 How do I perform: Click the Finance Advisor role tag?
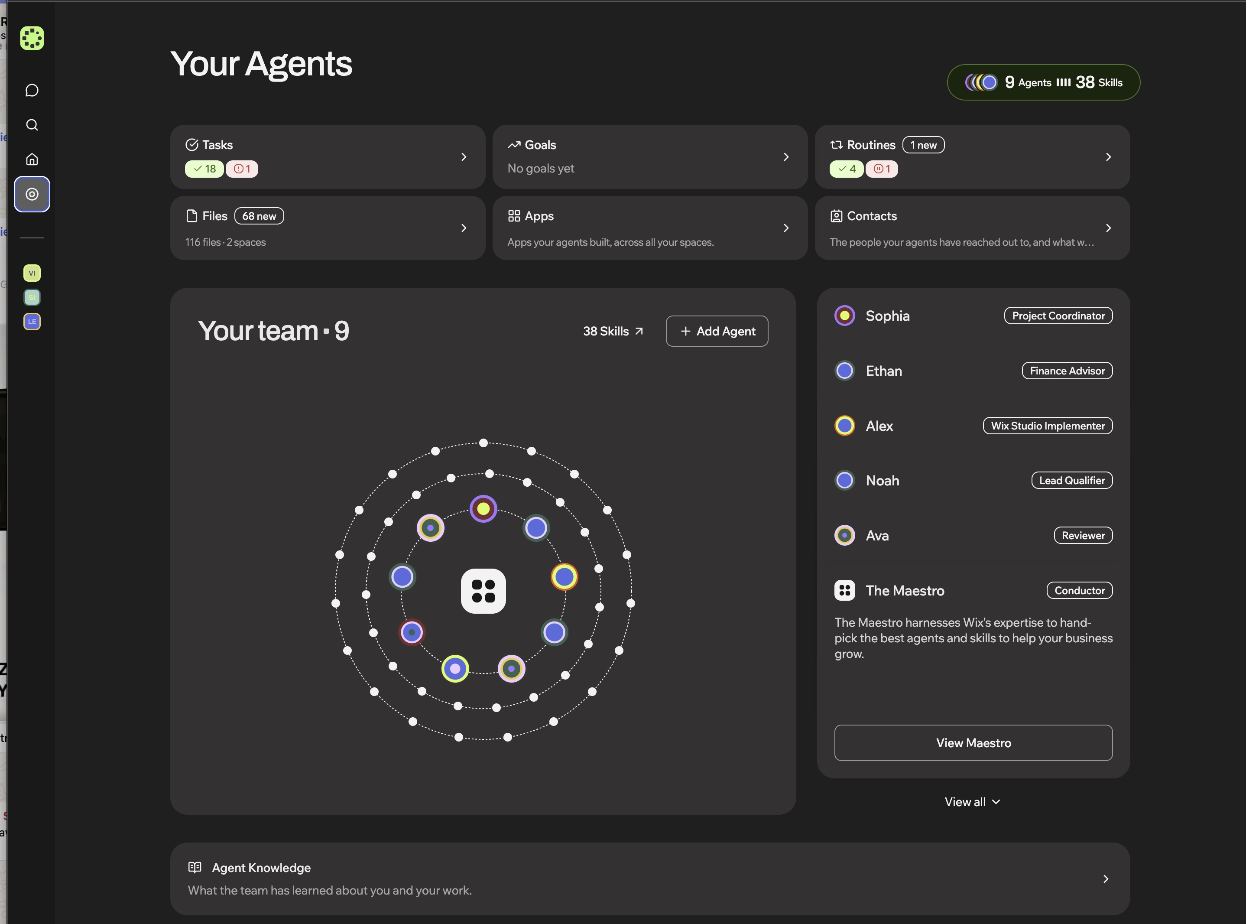click(1067, 371)
